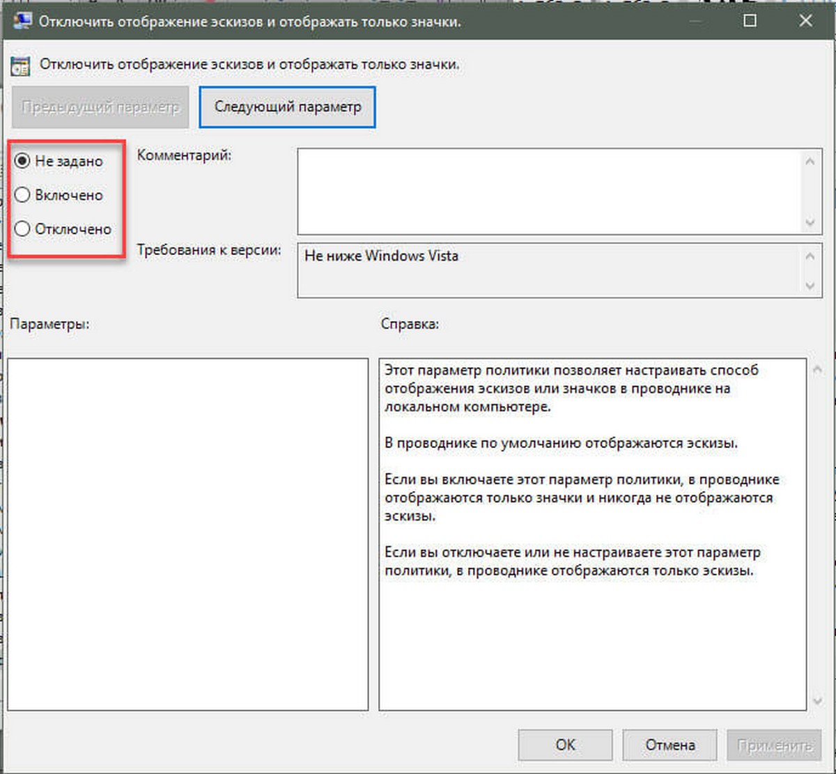The height and width of the screenshot is (774, 836).
Task: Click the 'Предыдущий параметр' button
Action: click(x=100, y=107)
